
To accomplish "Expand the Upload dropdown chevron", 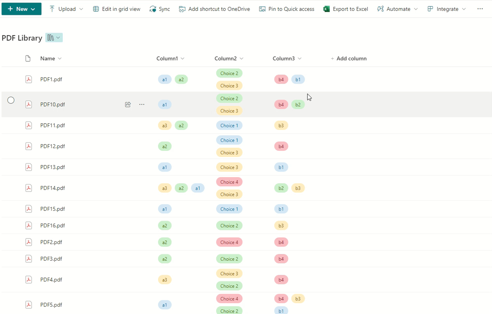I will point(81,9).
